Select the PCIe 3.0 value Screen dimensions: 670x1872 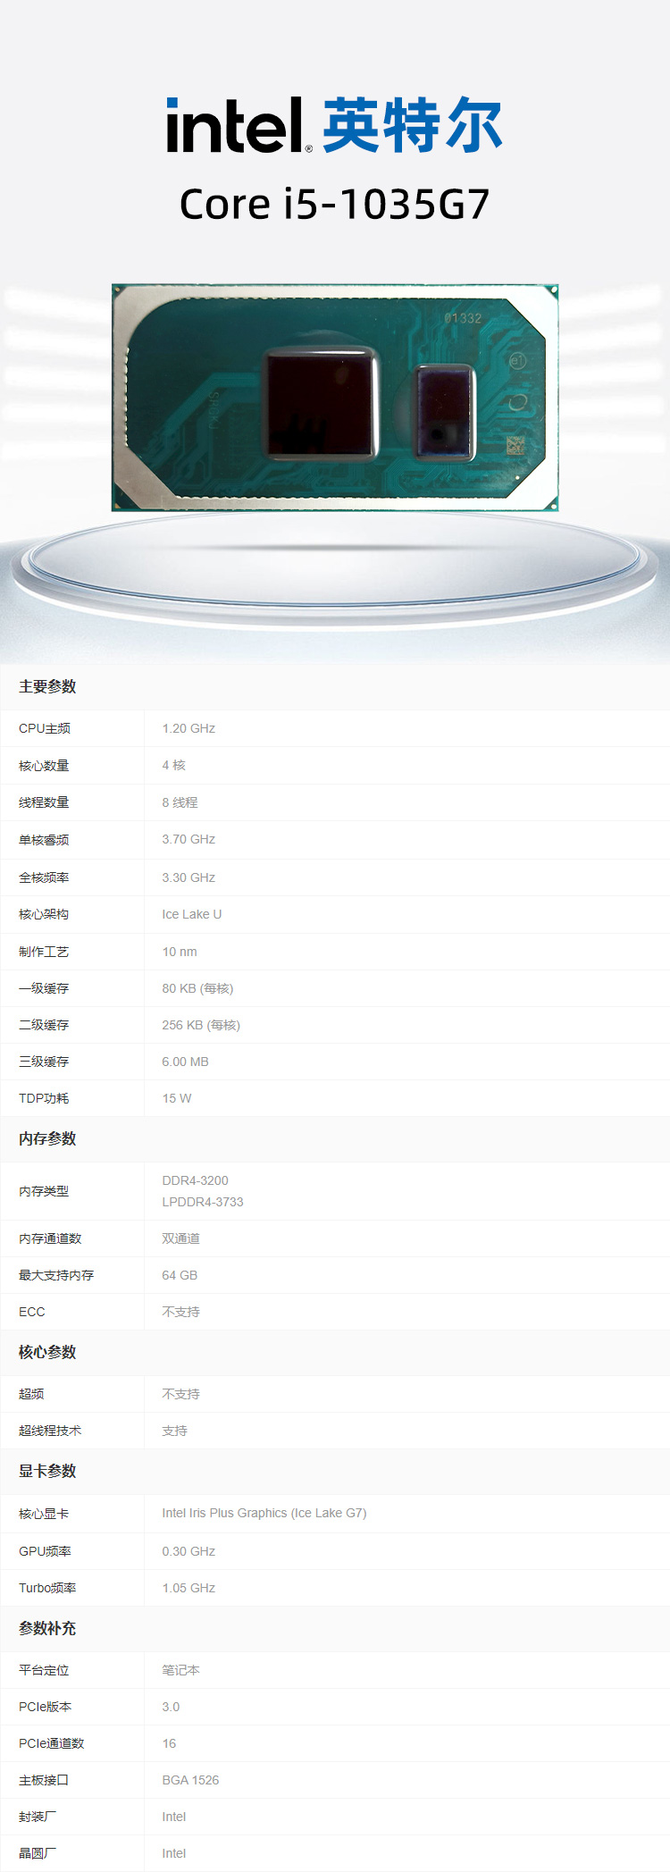pos(171,1707)
